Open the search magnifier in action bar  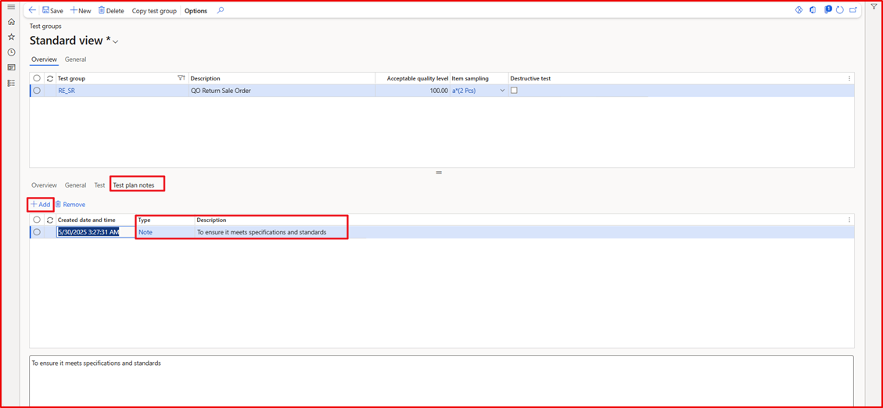coord(221,11)
